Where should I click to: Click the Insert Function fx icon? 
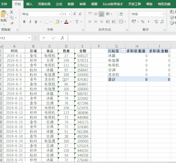pyautogui.click(x=62, y=38)
